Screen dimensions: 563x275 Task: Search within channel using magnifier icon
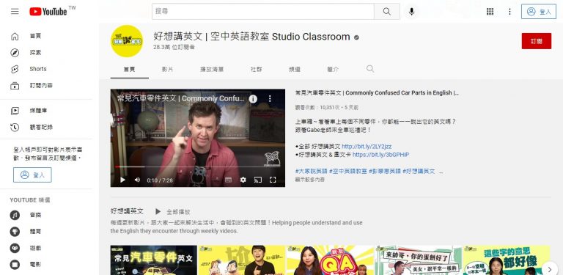pos(370,69)
